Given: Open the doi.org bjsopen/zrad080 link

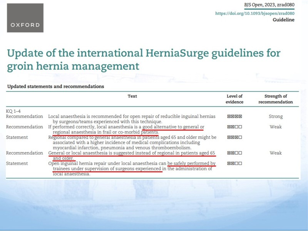Looking at the screenshot, I should [255, 13].
